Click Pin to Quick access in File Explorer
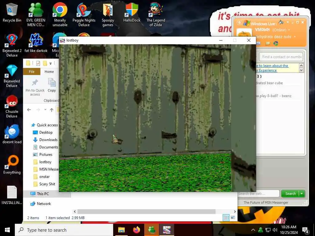 (x=35, y=87)
